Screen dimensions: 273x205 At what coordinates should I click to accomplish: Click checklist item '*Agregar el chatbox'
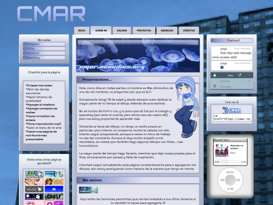click(x=40, y=105)
